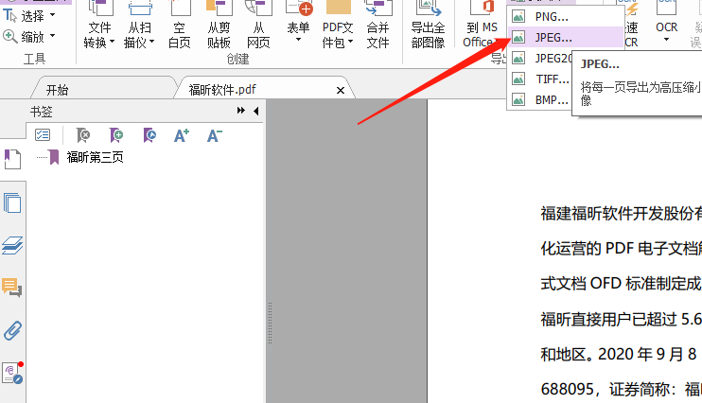This screenshot has height=403, width=702.
Task: Decrease bookmark font size A-
Action: point(215,135)
